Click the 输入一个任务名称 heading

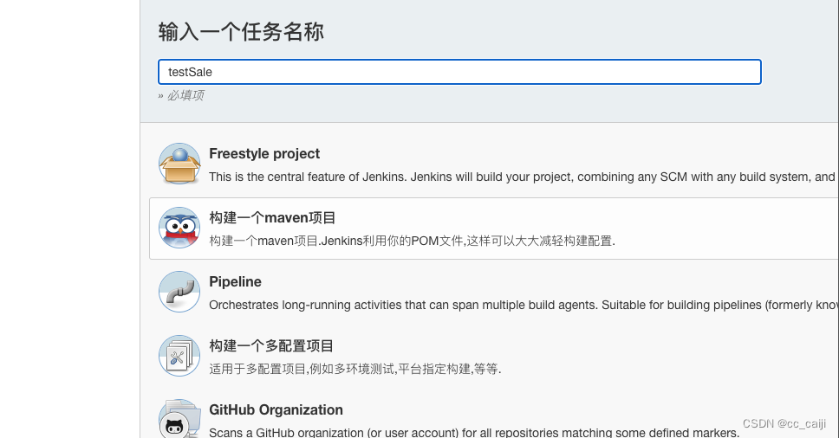[241, 31]
